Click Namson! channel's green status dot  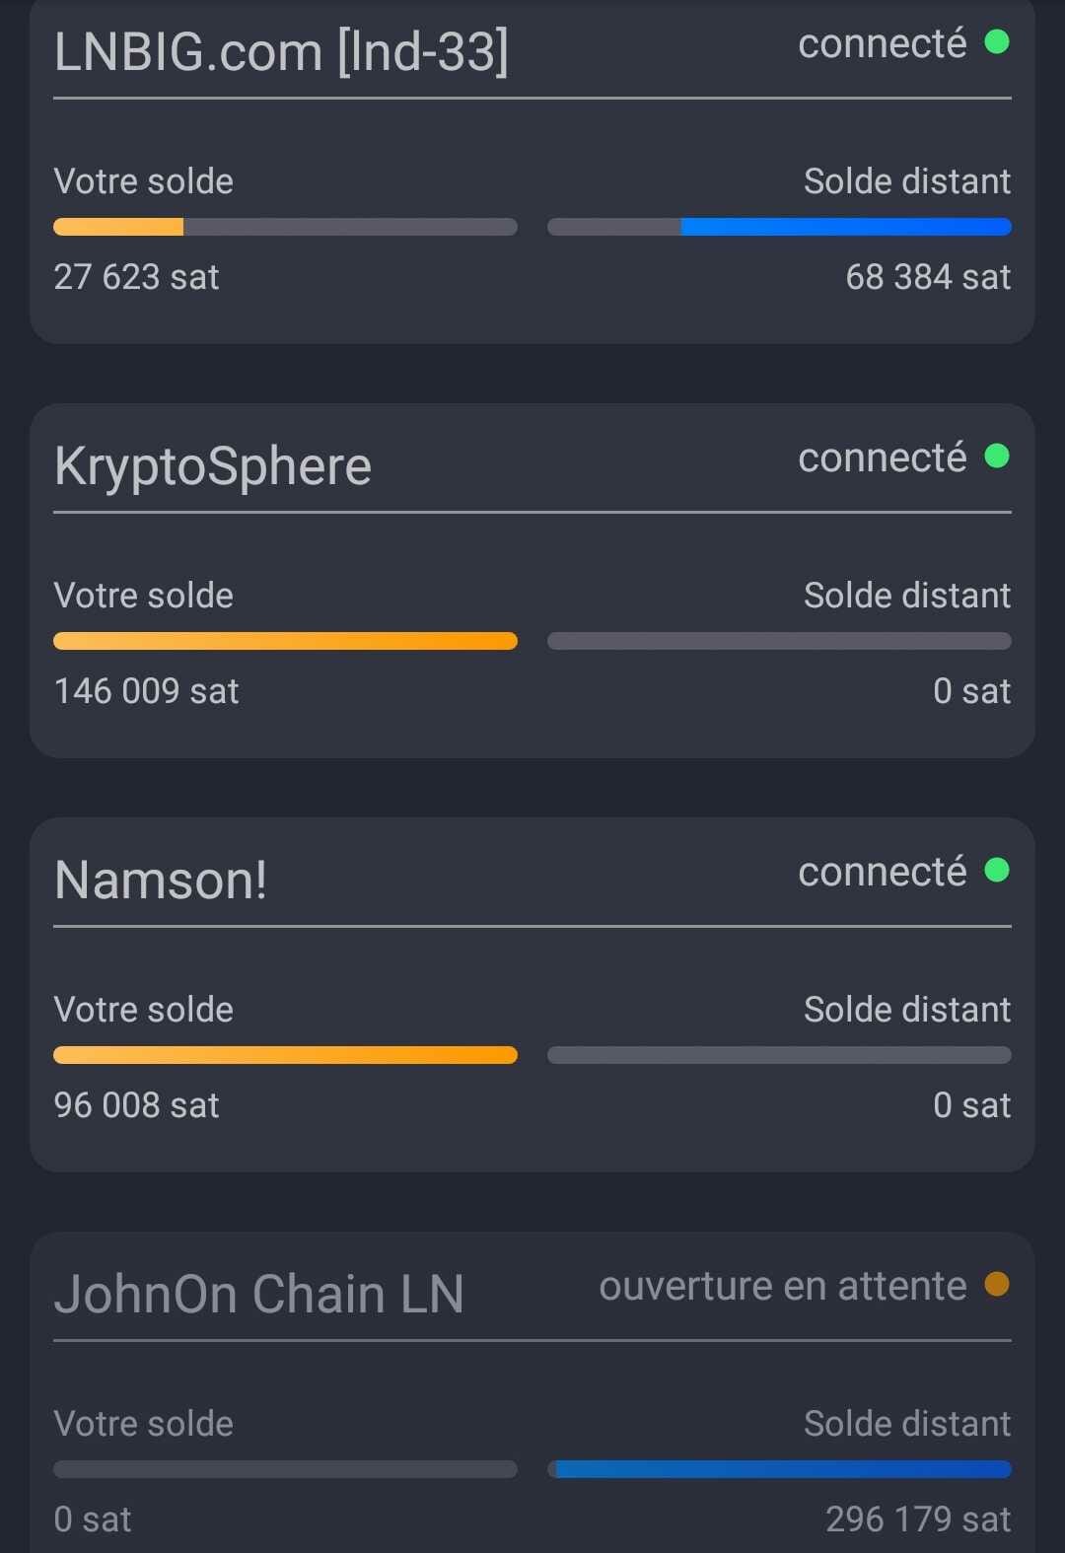[x=997, y=871]
